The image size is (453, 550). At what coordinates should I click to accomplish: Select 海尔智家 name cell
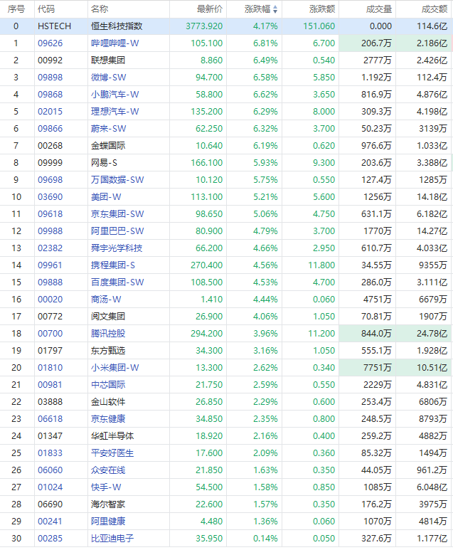pos(108,504)
